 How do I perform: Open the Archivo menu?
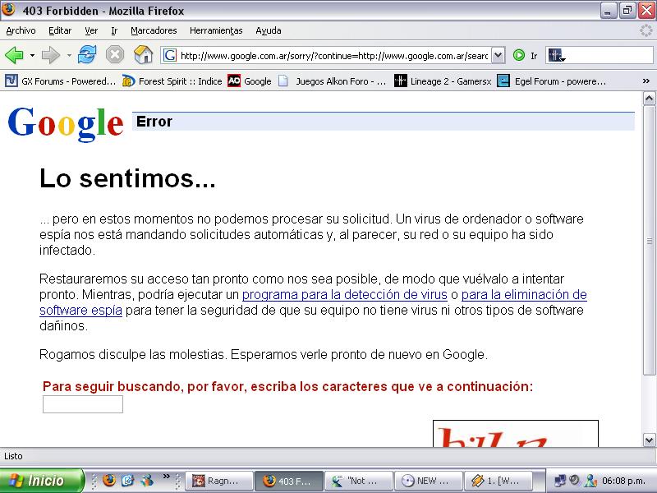(x=21, y=30)
